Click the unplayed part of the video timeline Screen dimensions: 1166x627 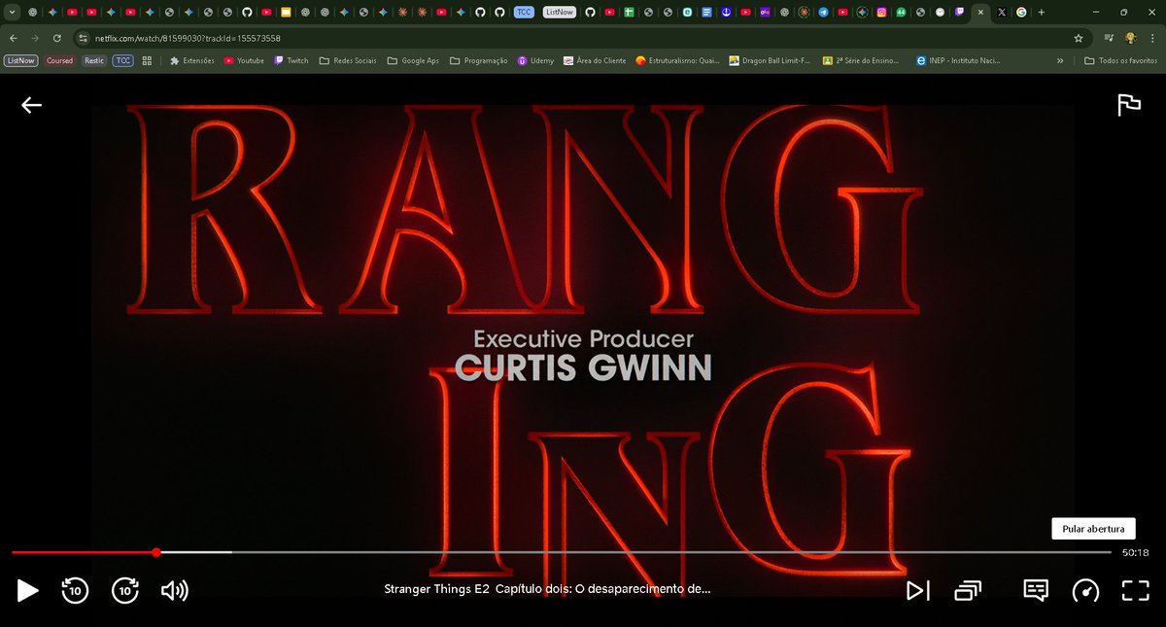(670, 552)
